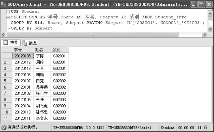Select row header number 11
The height and width of the screenshot is (132, 214).
coord(7,118)
